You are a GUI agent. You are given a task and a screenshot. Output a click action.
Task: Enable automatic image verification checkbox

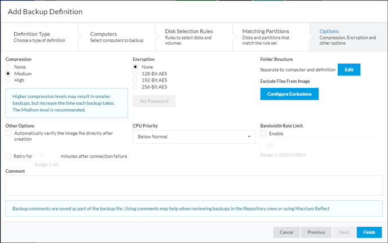click(8, 133)
